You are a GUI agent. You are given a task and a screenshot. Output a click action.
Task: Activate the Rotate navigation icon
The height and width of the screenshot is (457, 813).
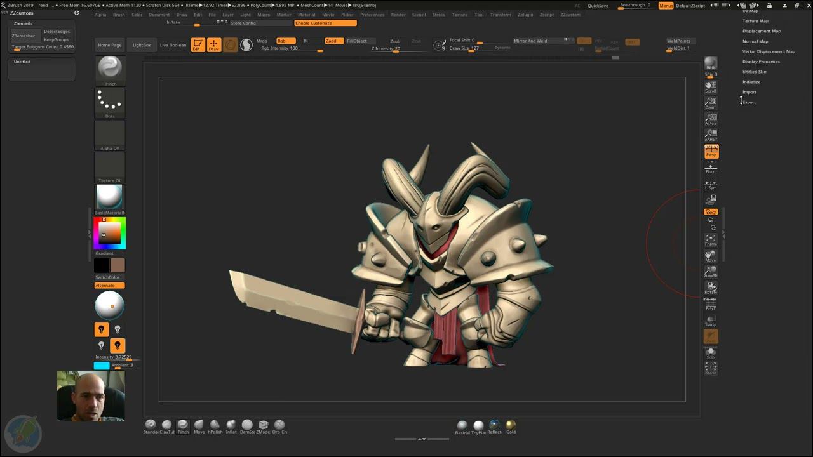point(711,288)
